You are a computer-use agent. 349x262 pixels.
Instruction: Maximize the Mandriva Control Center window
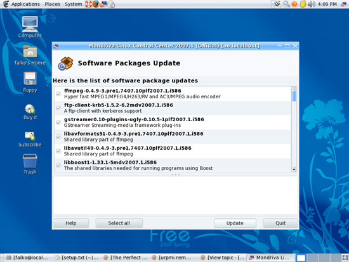(x=287, y=46)
